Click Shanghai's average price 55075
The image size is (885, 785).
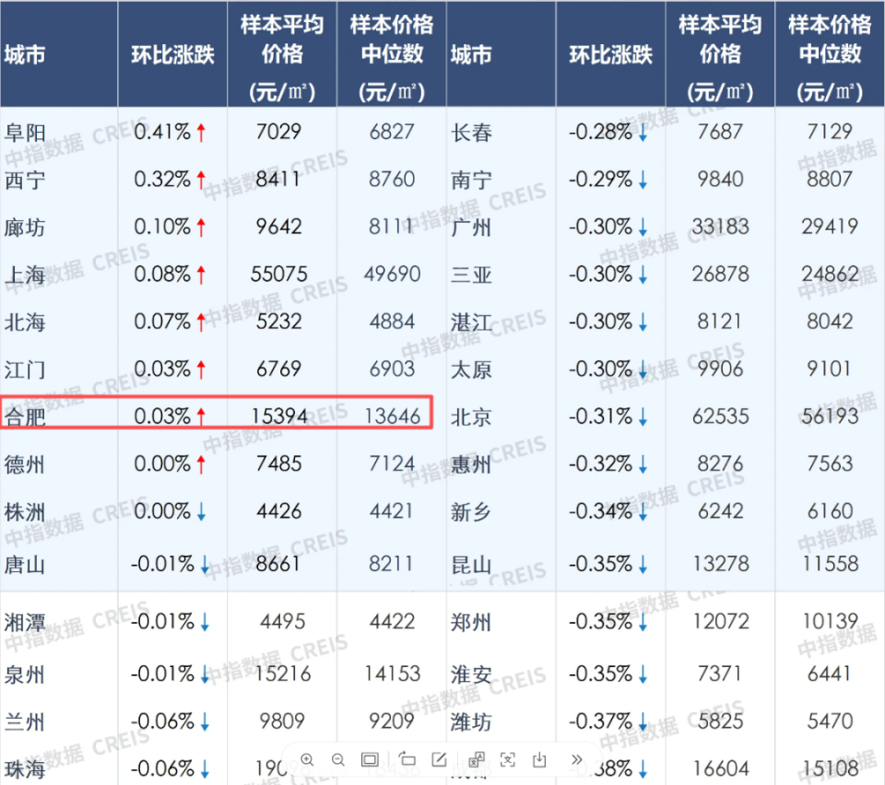[279, 274]
